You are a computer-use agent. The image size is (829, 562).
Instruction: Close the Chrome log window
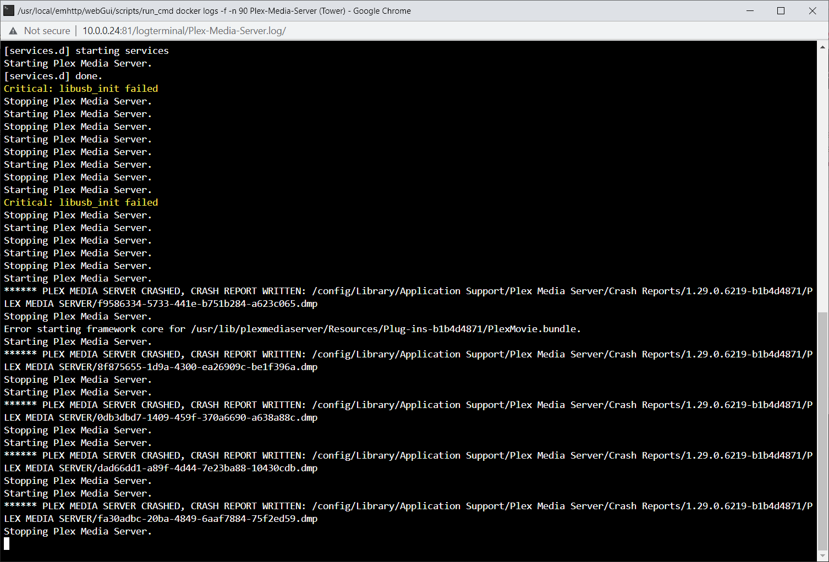point(812,10)
